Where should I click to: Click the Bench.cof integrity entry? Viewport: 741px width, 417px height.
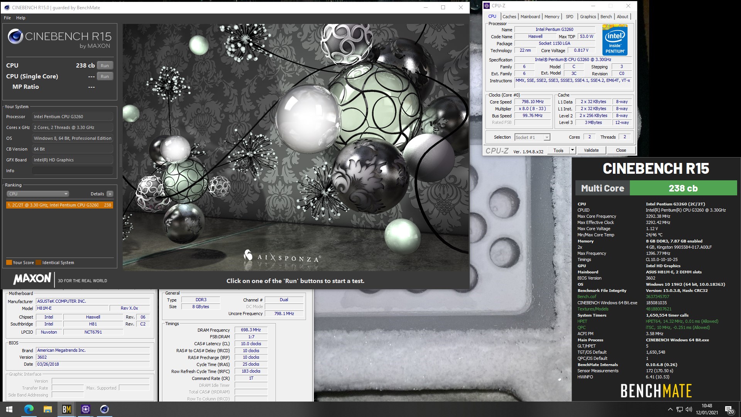(587, 297)
